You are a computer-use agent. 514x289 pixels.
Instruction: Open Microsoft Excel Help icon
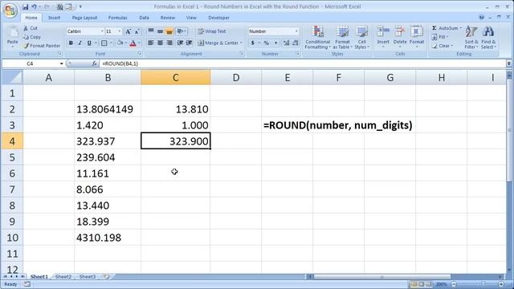click(x=481, y=18)
